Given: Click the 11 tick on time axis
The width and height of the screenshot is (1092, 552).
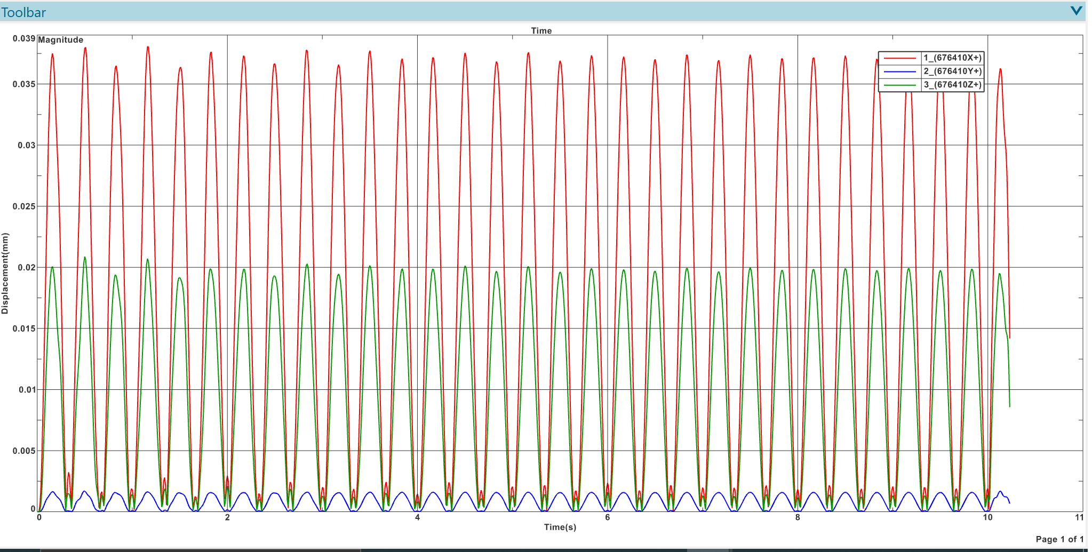Looking at the screenshot, I should pos(1079,517).
